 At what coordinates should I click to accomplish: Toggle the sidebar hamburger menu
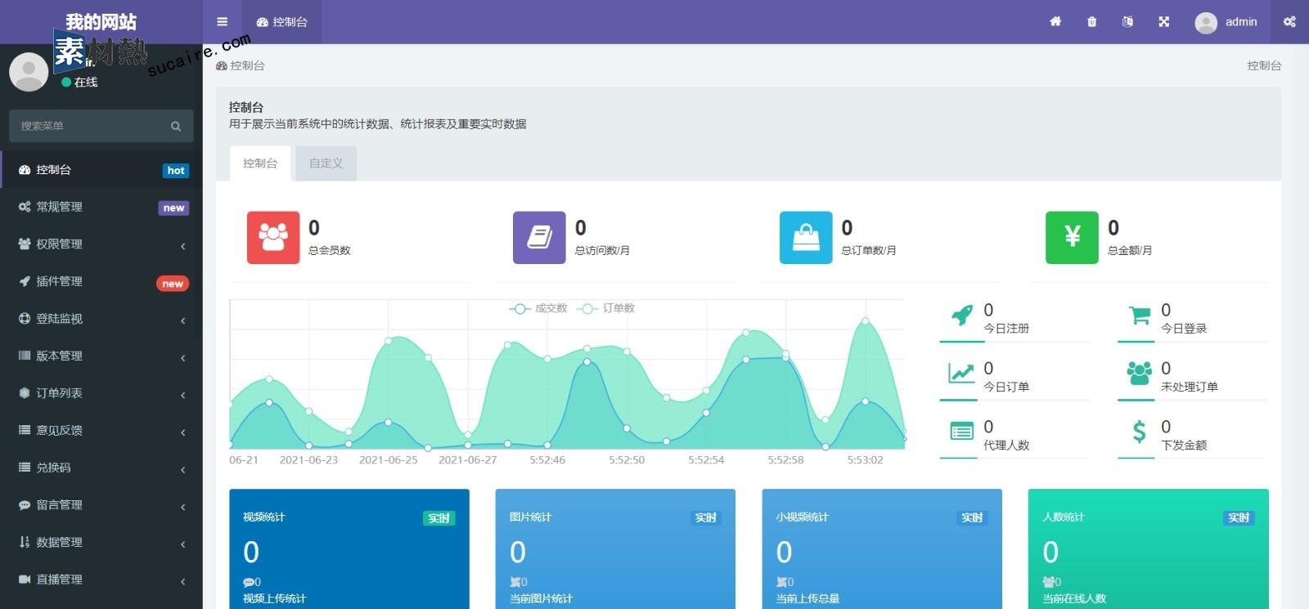[x=222, y=22]
